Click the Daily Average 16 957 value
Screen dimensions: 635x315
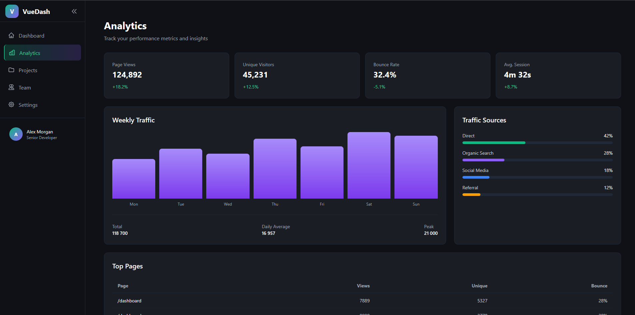tap(269, 233)
